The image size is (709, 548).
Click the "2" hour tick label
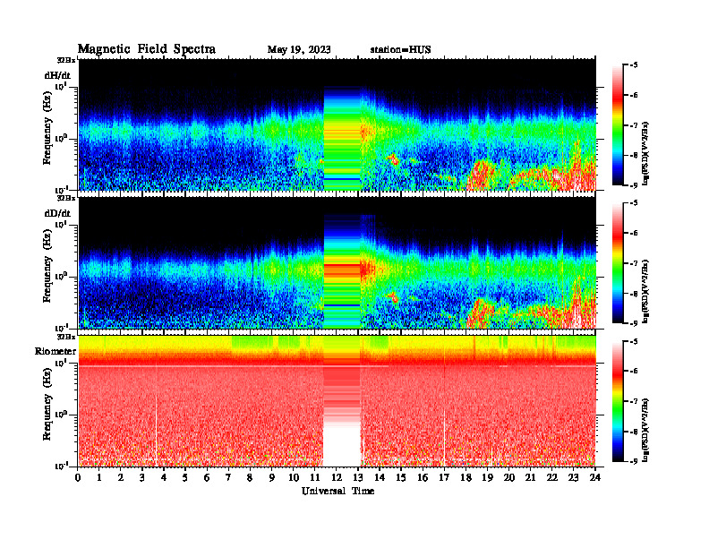pyautogui.click(x=121, y=478)
